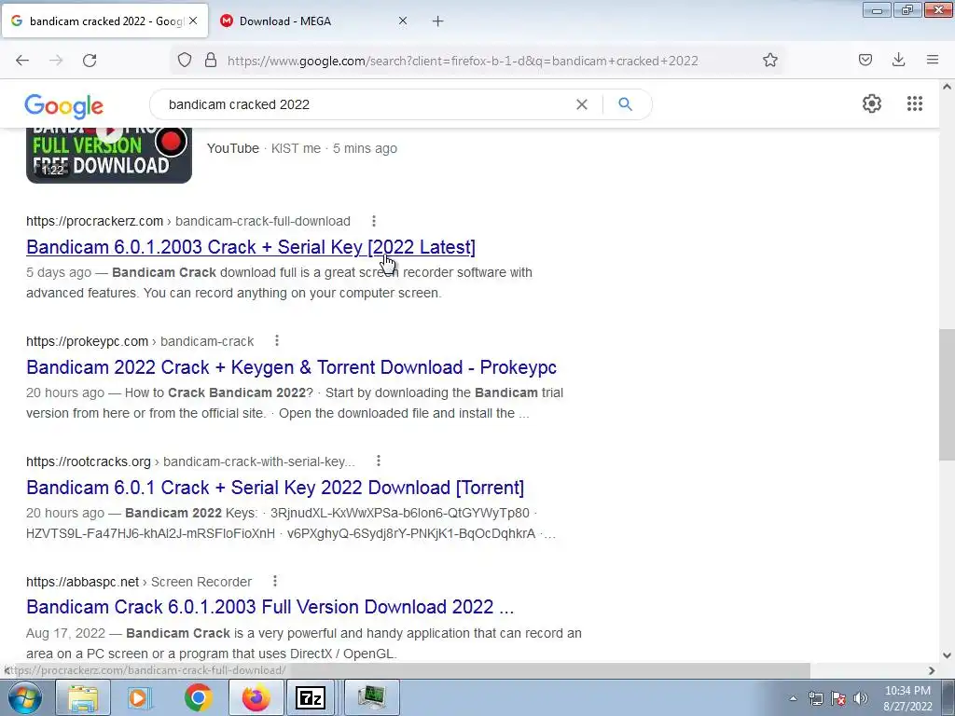Click the horizontal scrollbar right arrow
The height and width of the screenshot is (716, 955).
(932, 670)
